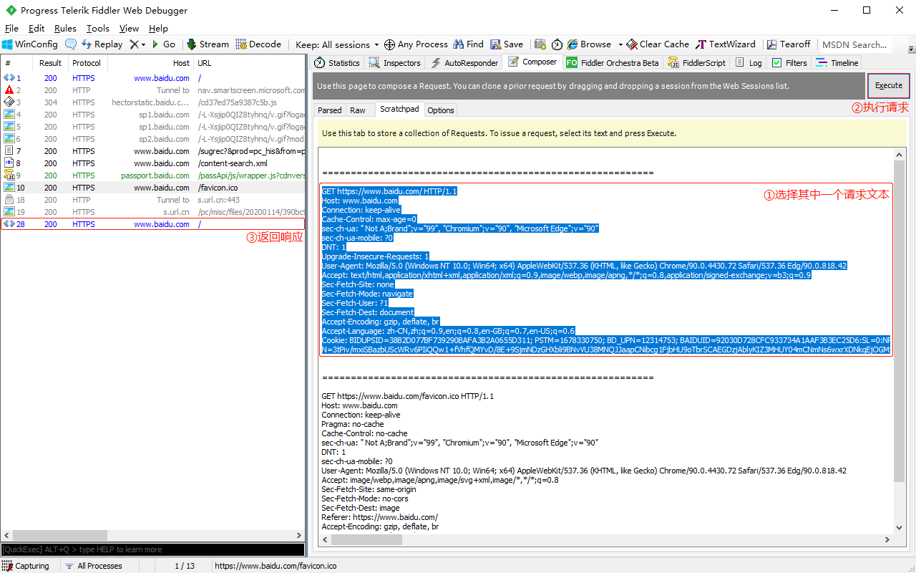This screenshot has width=916, height=573.
Task: Sort sessions by Host column header
Action: tap(150, 63)
